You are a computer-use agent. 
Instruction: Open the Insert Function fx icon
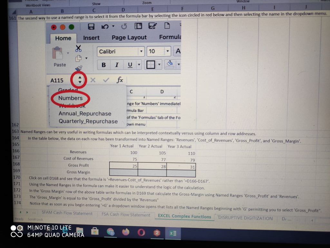click(x=120, y=80)
